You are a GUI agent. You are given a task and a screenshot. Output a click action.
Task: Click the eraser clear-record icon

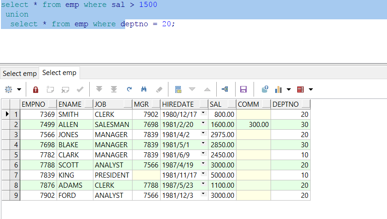coord(159,89)
